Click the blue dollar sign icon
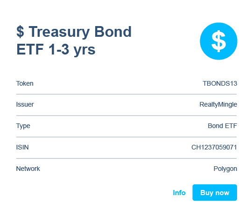 [x=218, y=41]
